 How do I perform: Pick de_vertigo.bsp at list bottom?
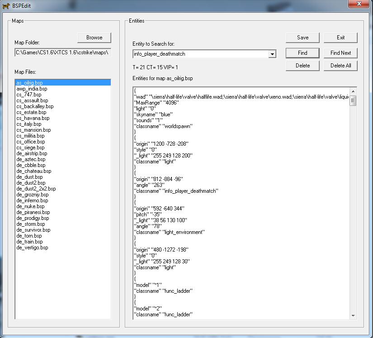click(x=32, y=248)
